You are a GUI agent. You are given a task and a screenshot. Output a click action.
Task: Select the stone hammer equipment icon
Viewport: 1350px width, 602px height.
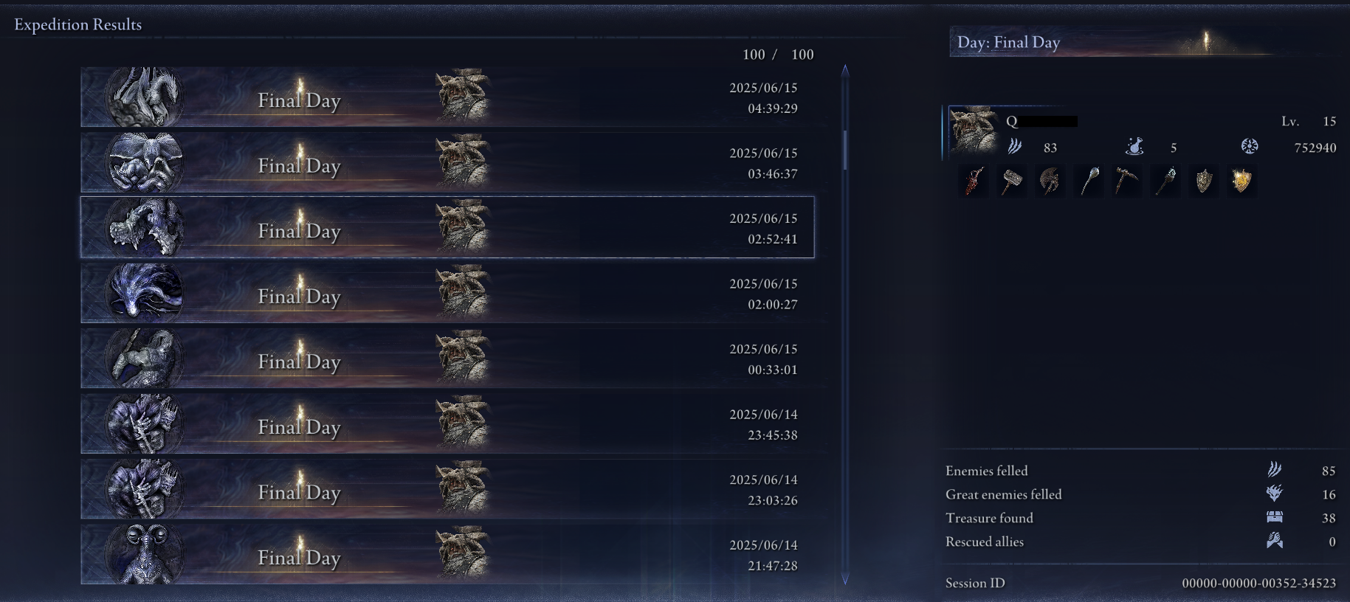pyautogui.click(x=1012, y=181)
